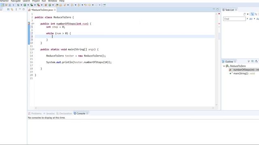Open the Next Annotation dropdown arrow

click(76, 5)
